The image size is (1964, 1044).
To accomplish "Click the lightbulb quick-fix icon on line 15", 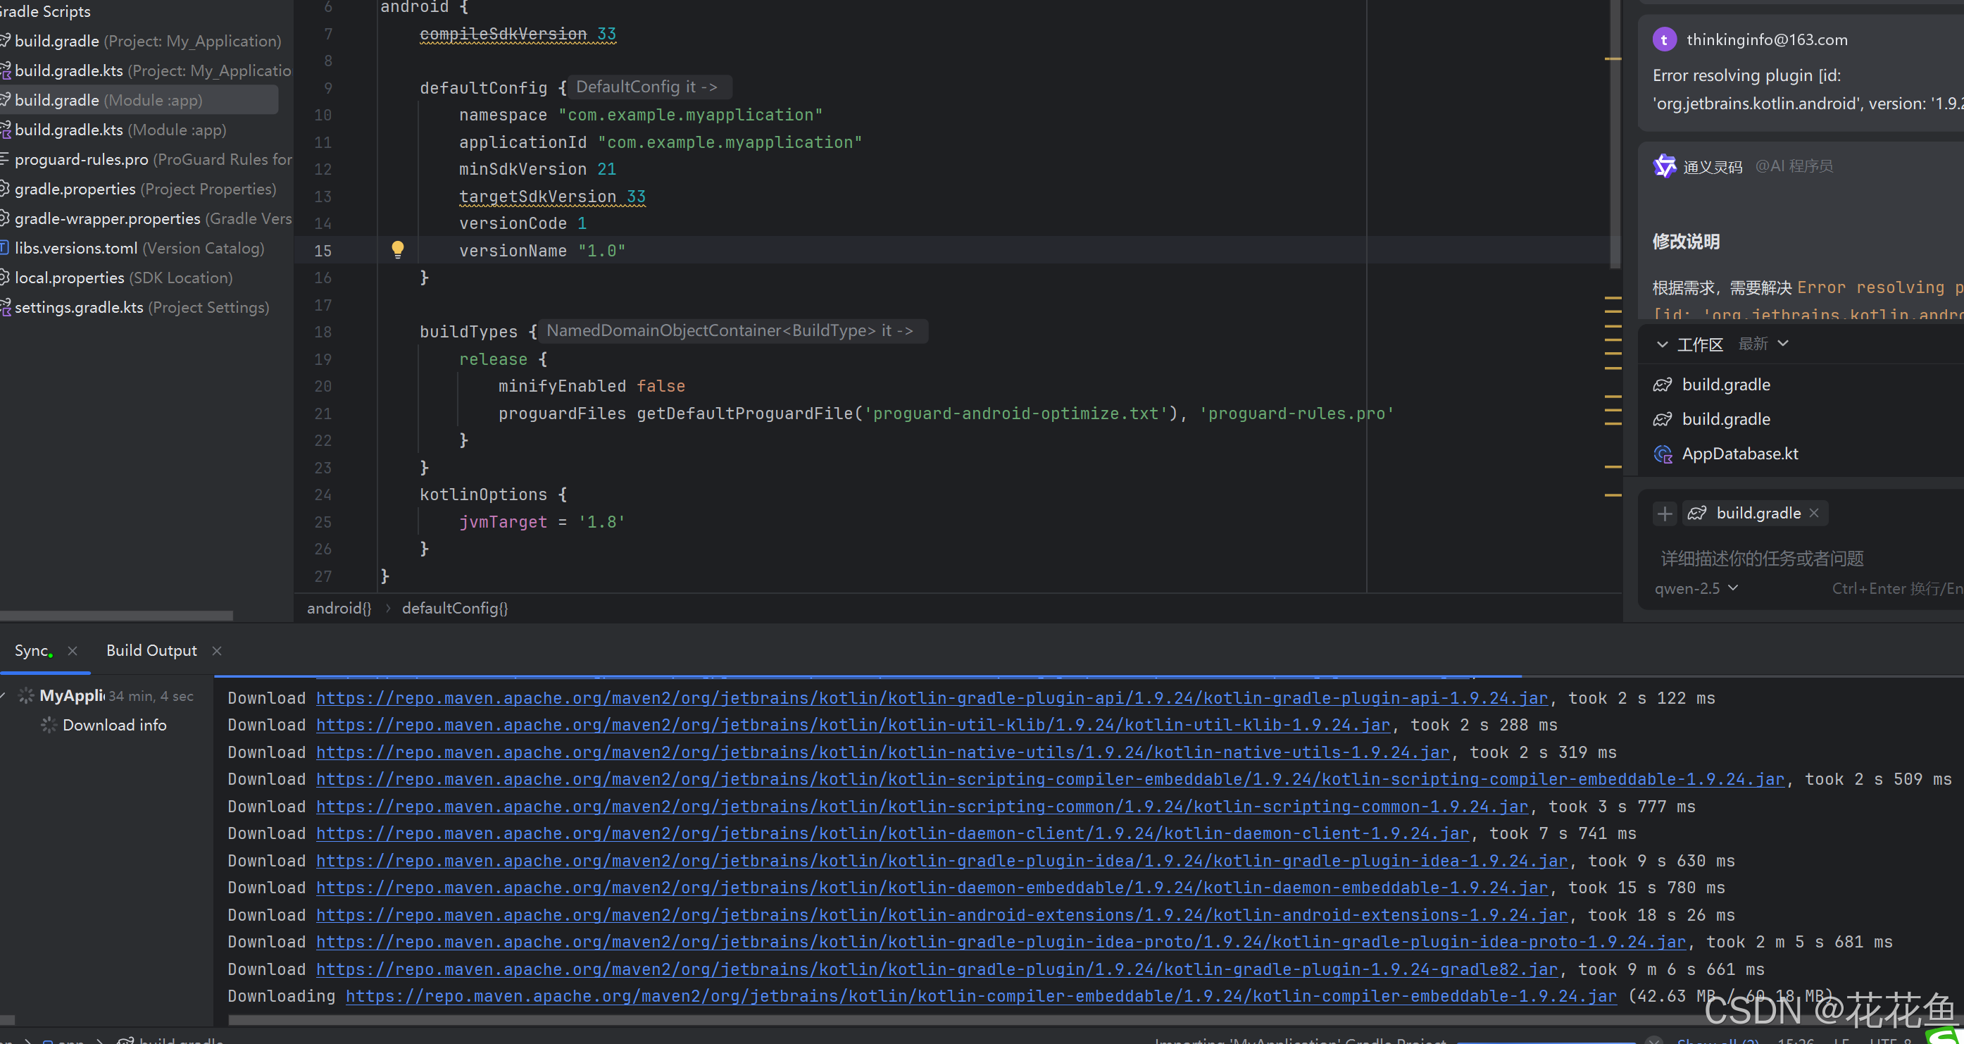I will point(397,249).
